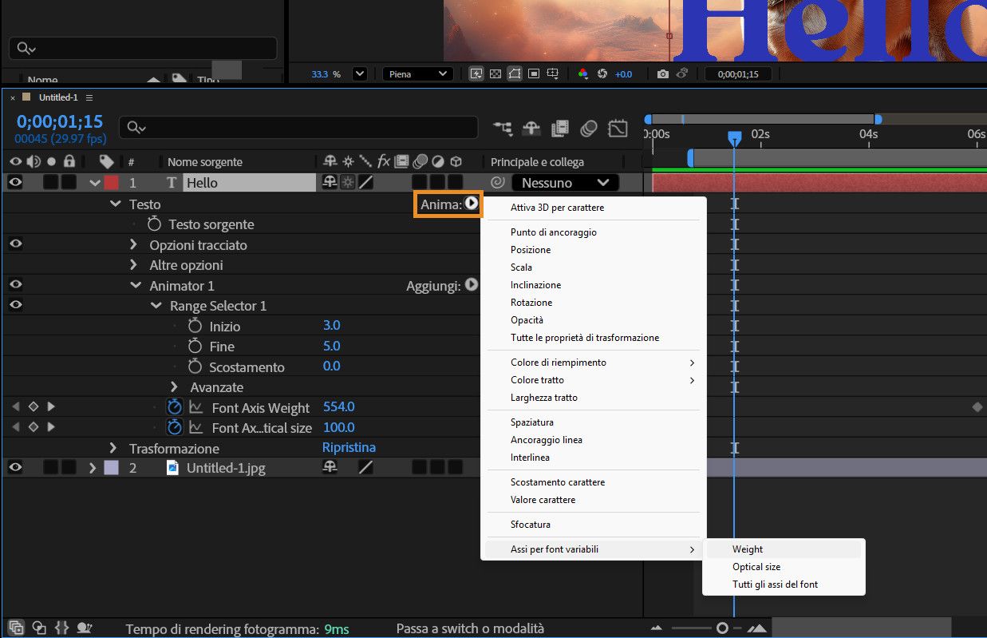Expand Trasformazione group

click(x=113, y=448)
